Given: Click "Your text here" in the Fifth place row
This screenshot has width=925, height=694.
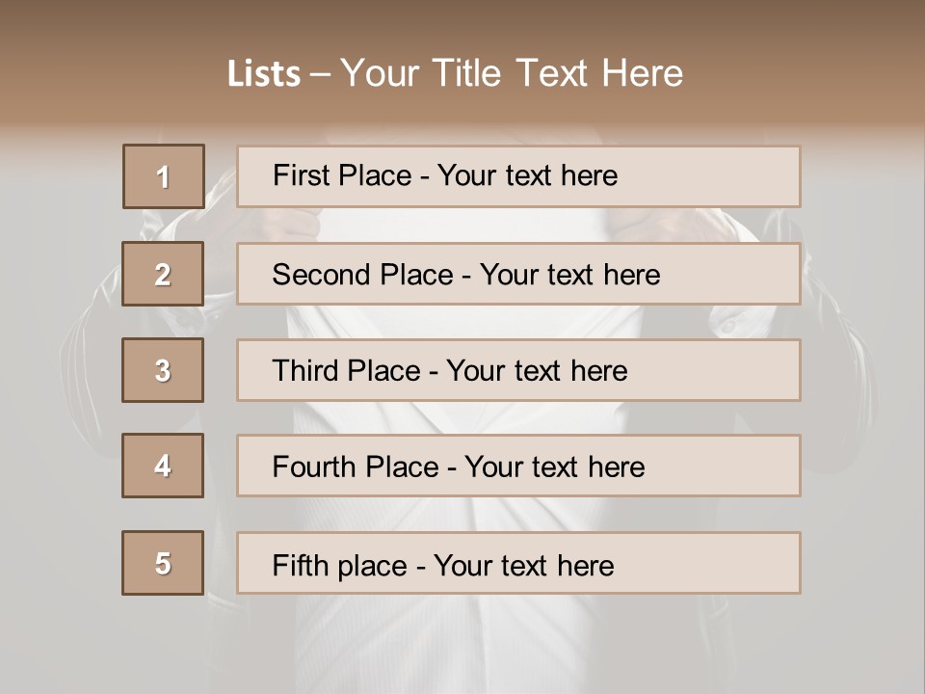Looking at the screenshot, I should 523,565.
